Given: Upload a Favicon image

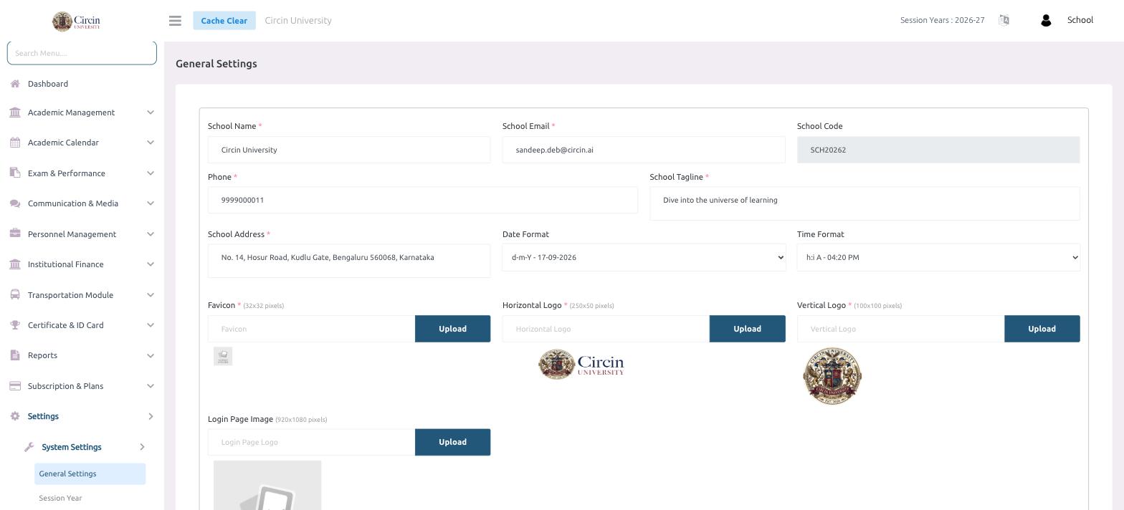Looking at the screenshot, I should pyautogui.click(x=452, y=329).
